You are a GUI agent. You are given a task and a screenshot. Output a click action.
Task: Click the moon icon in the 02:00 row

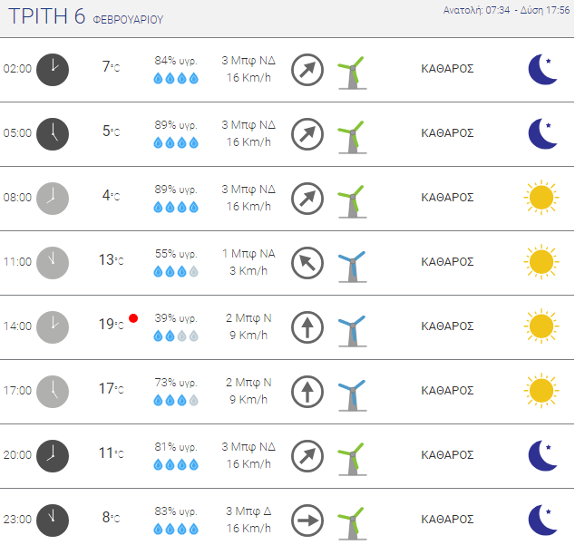tap(541, 69)
